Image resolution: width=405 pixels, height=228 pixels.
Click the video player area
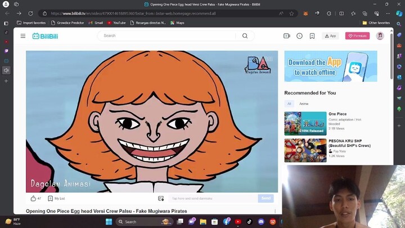152,122
